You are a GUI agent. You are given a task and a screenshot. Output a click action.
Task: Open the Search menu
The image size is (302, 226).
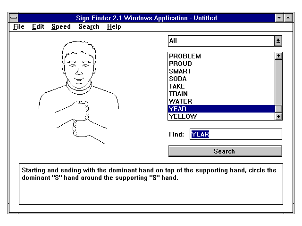pyautogui.click(x=89, y=27)
